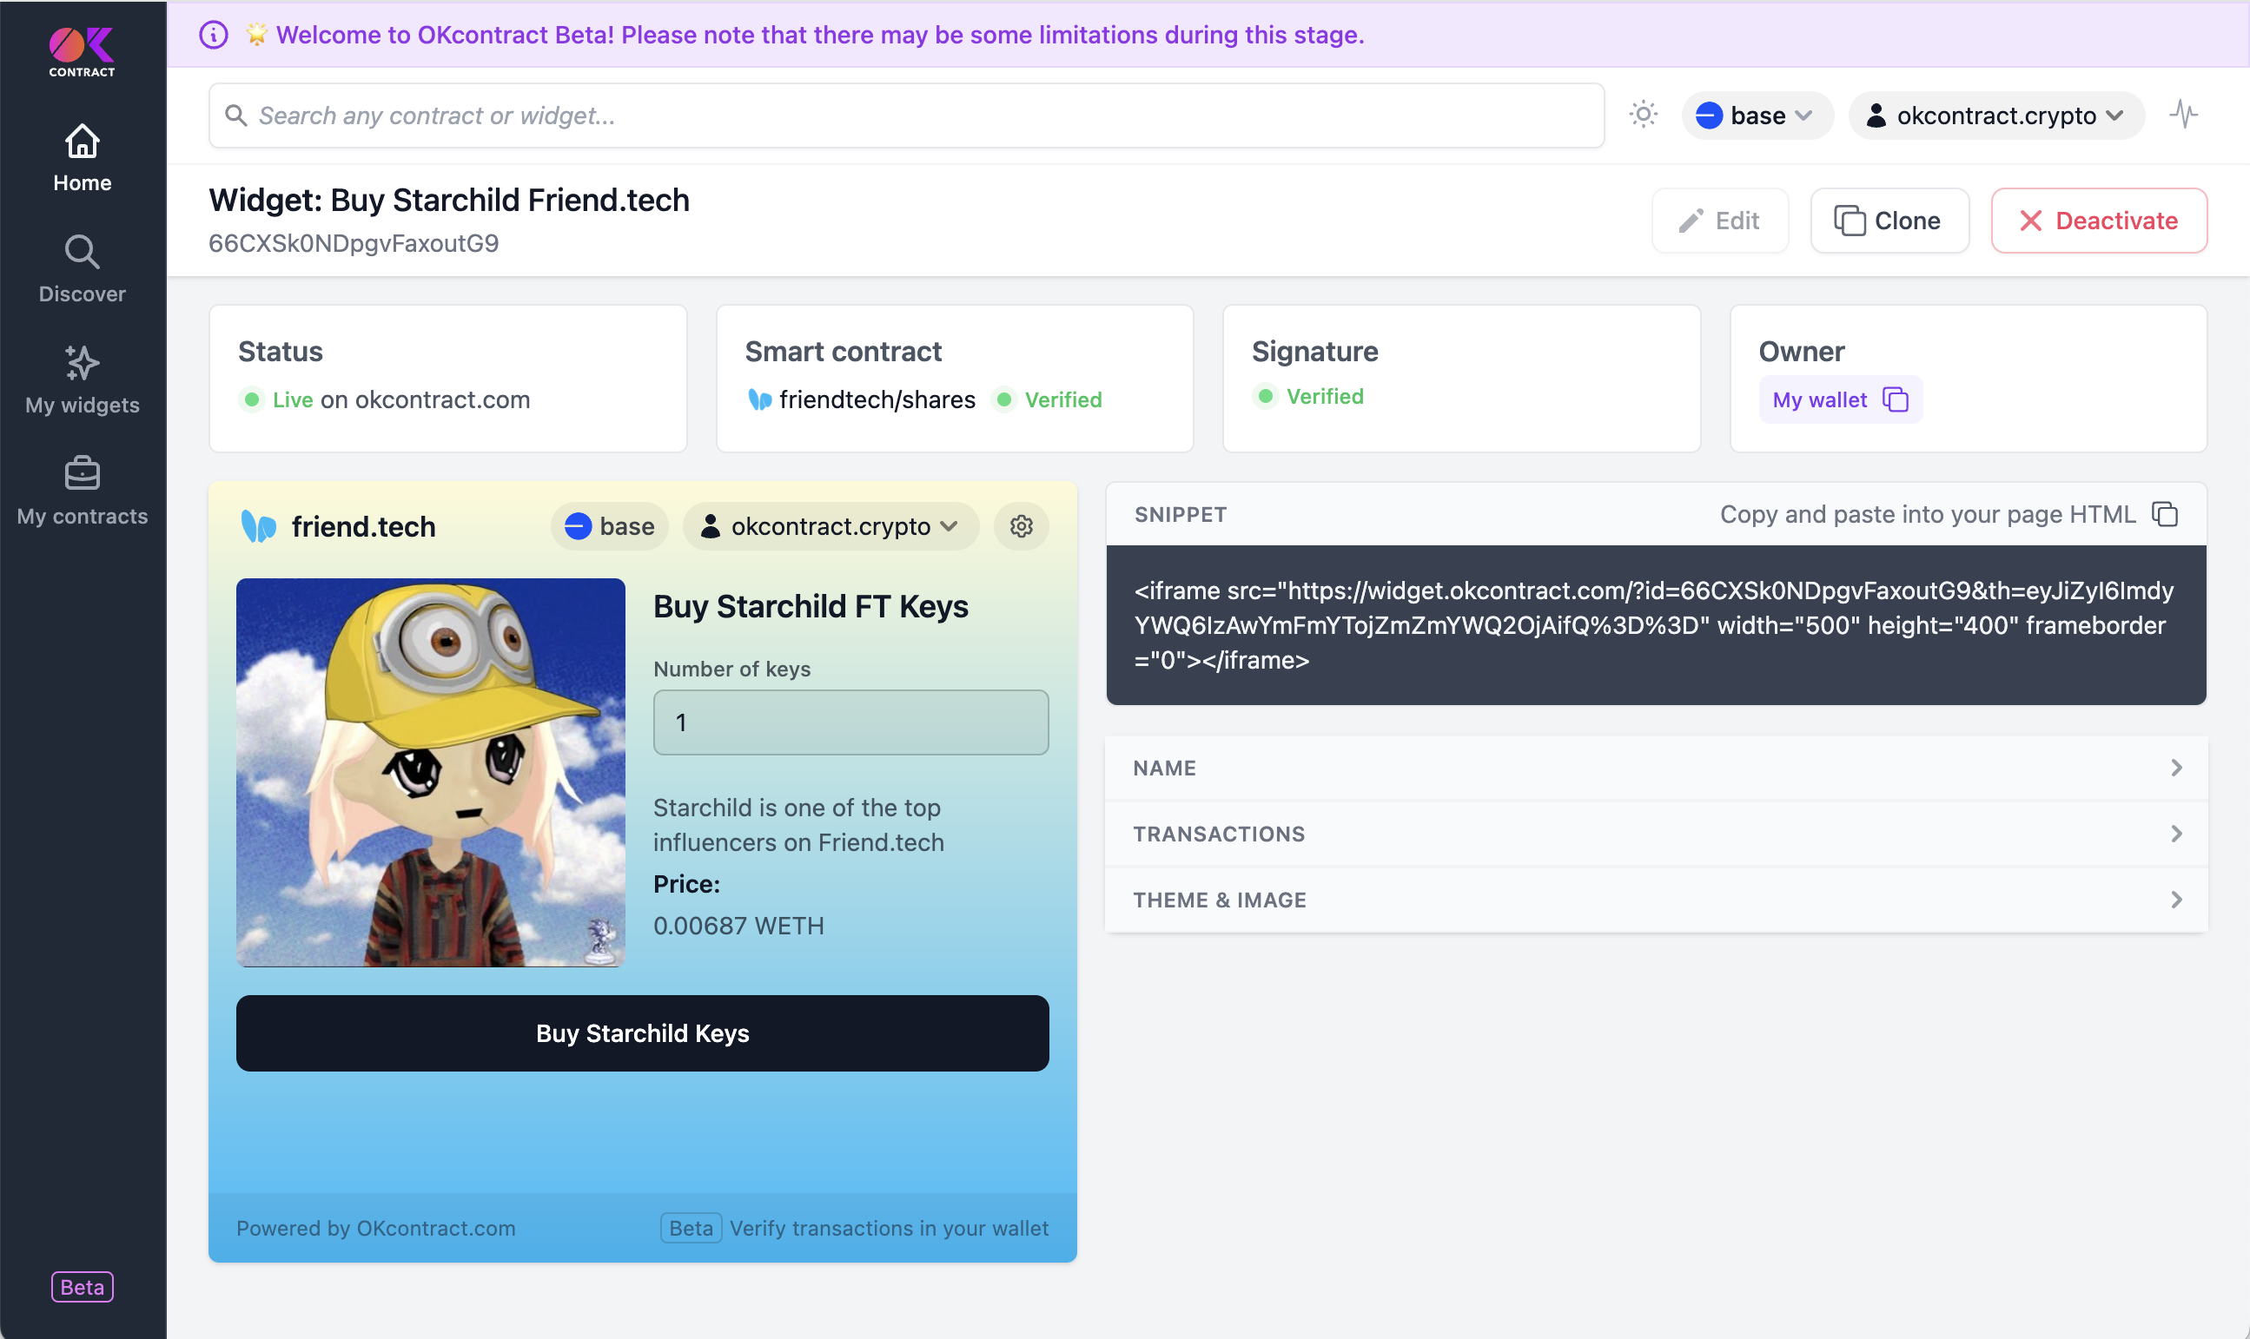Expand the NAME section
The image size is (2250, 1339).
click(x=1655, y=768)
